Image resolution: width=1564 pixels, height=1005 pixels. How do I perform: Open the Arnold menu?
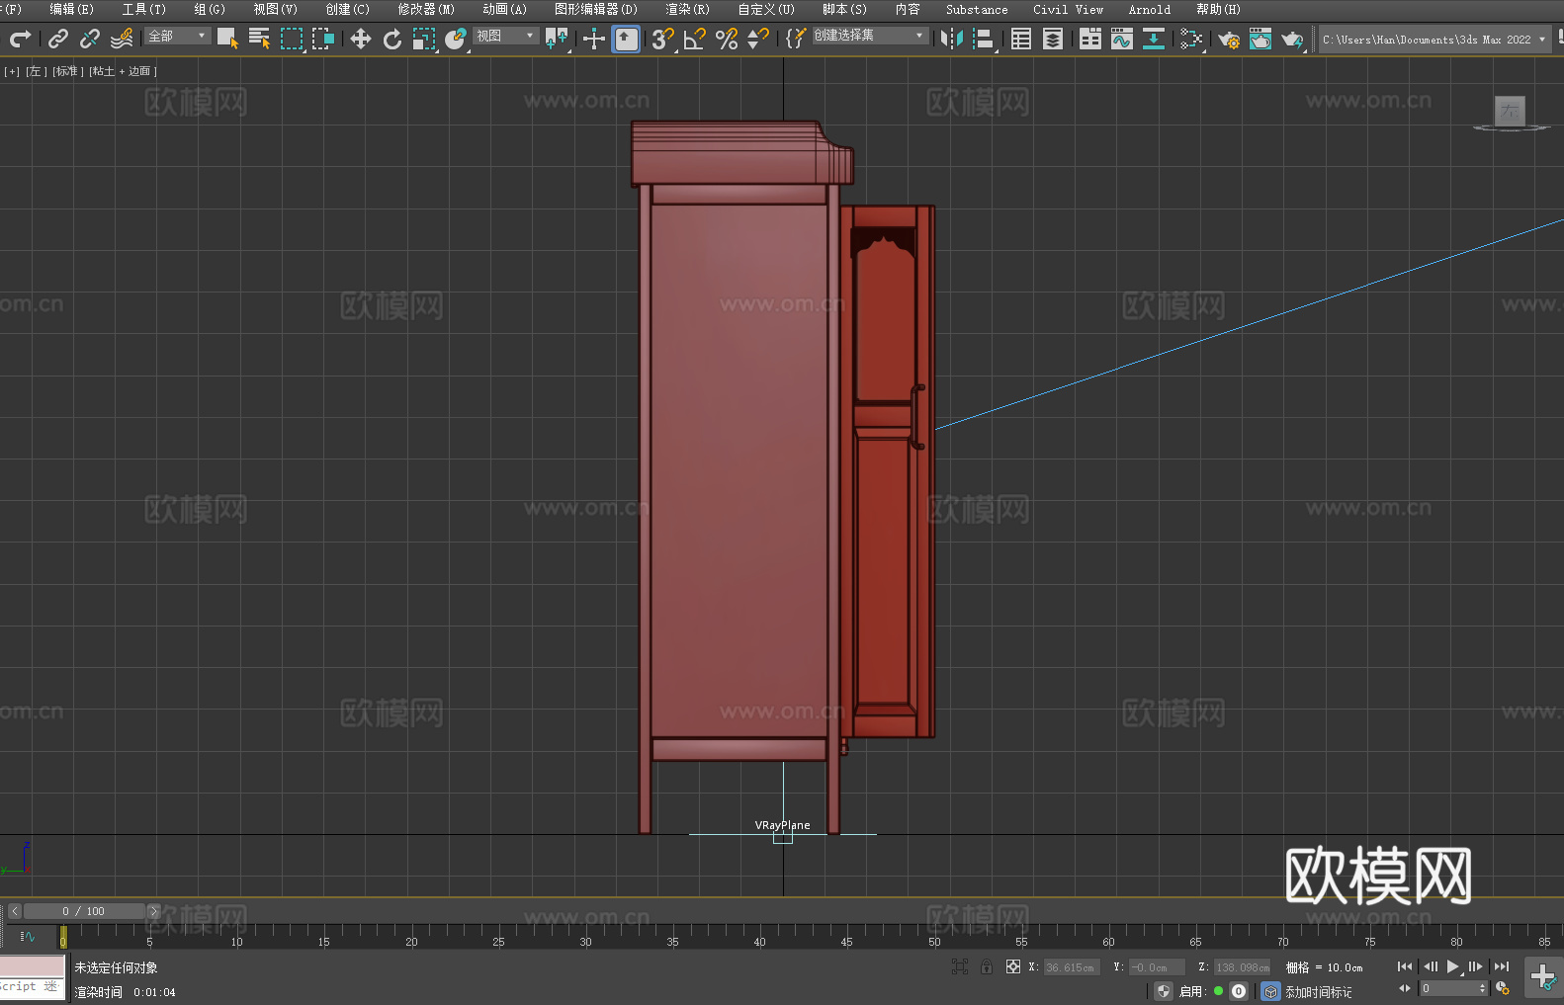[x=1149, y=9]
